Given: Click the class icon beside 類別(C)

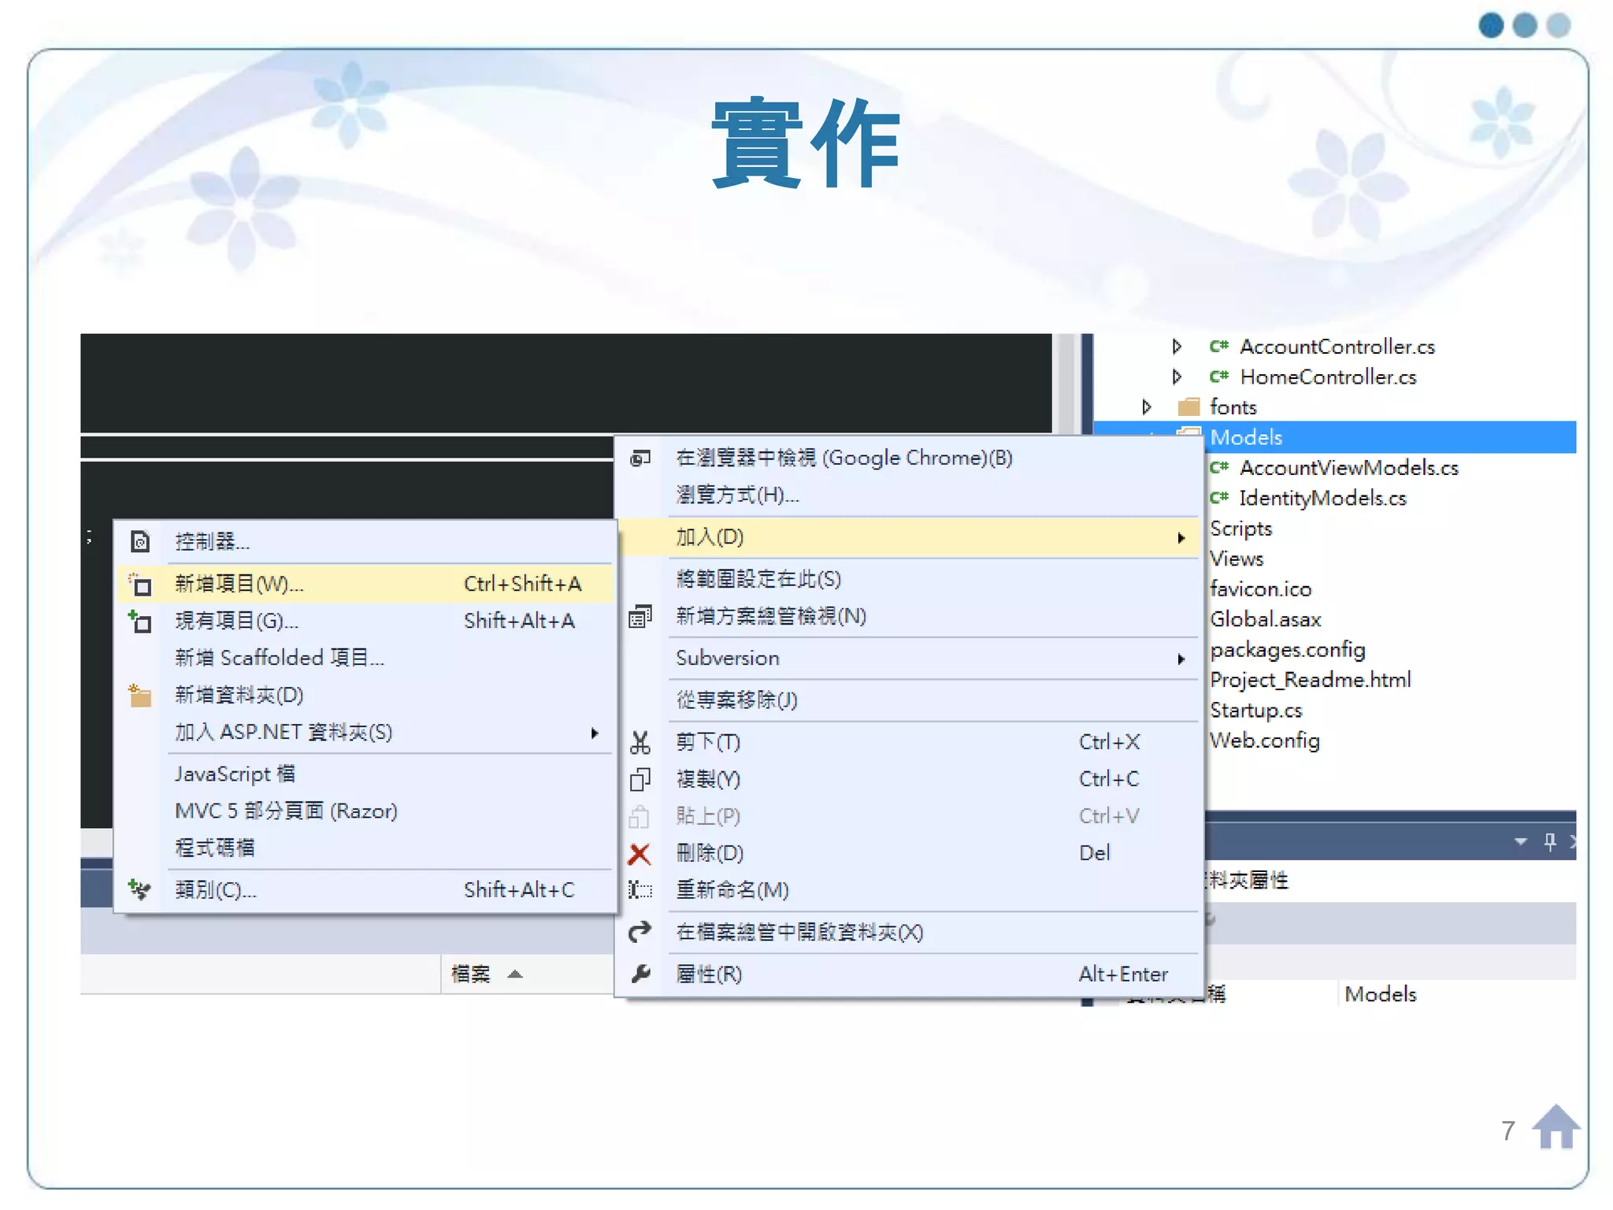Looking at the screenshot, I should pyautogui.click(x=140, y=889).
